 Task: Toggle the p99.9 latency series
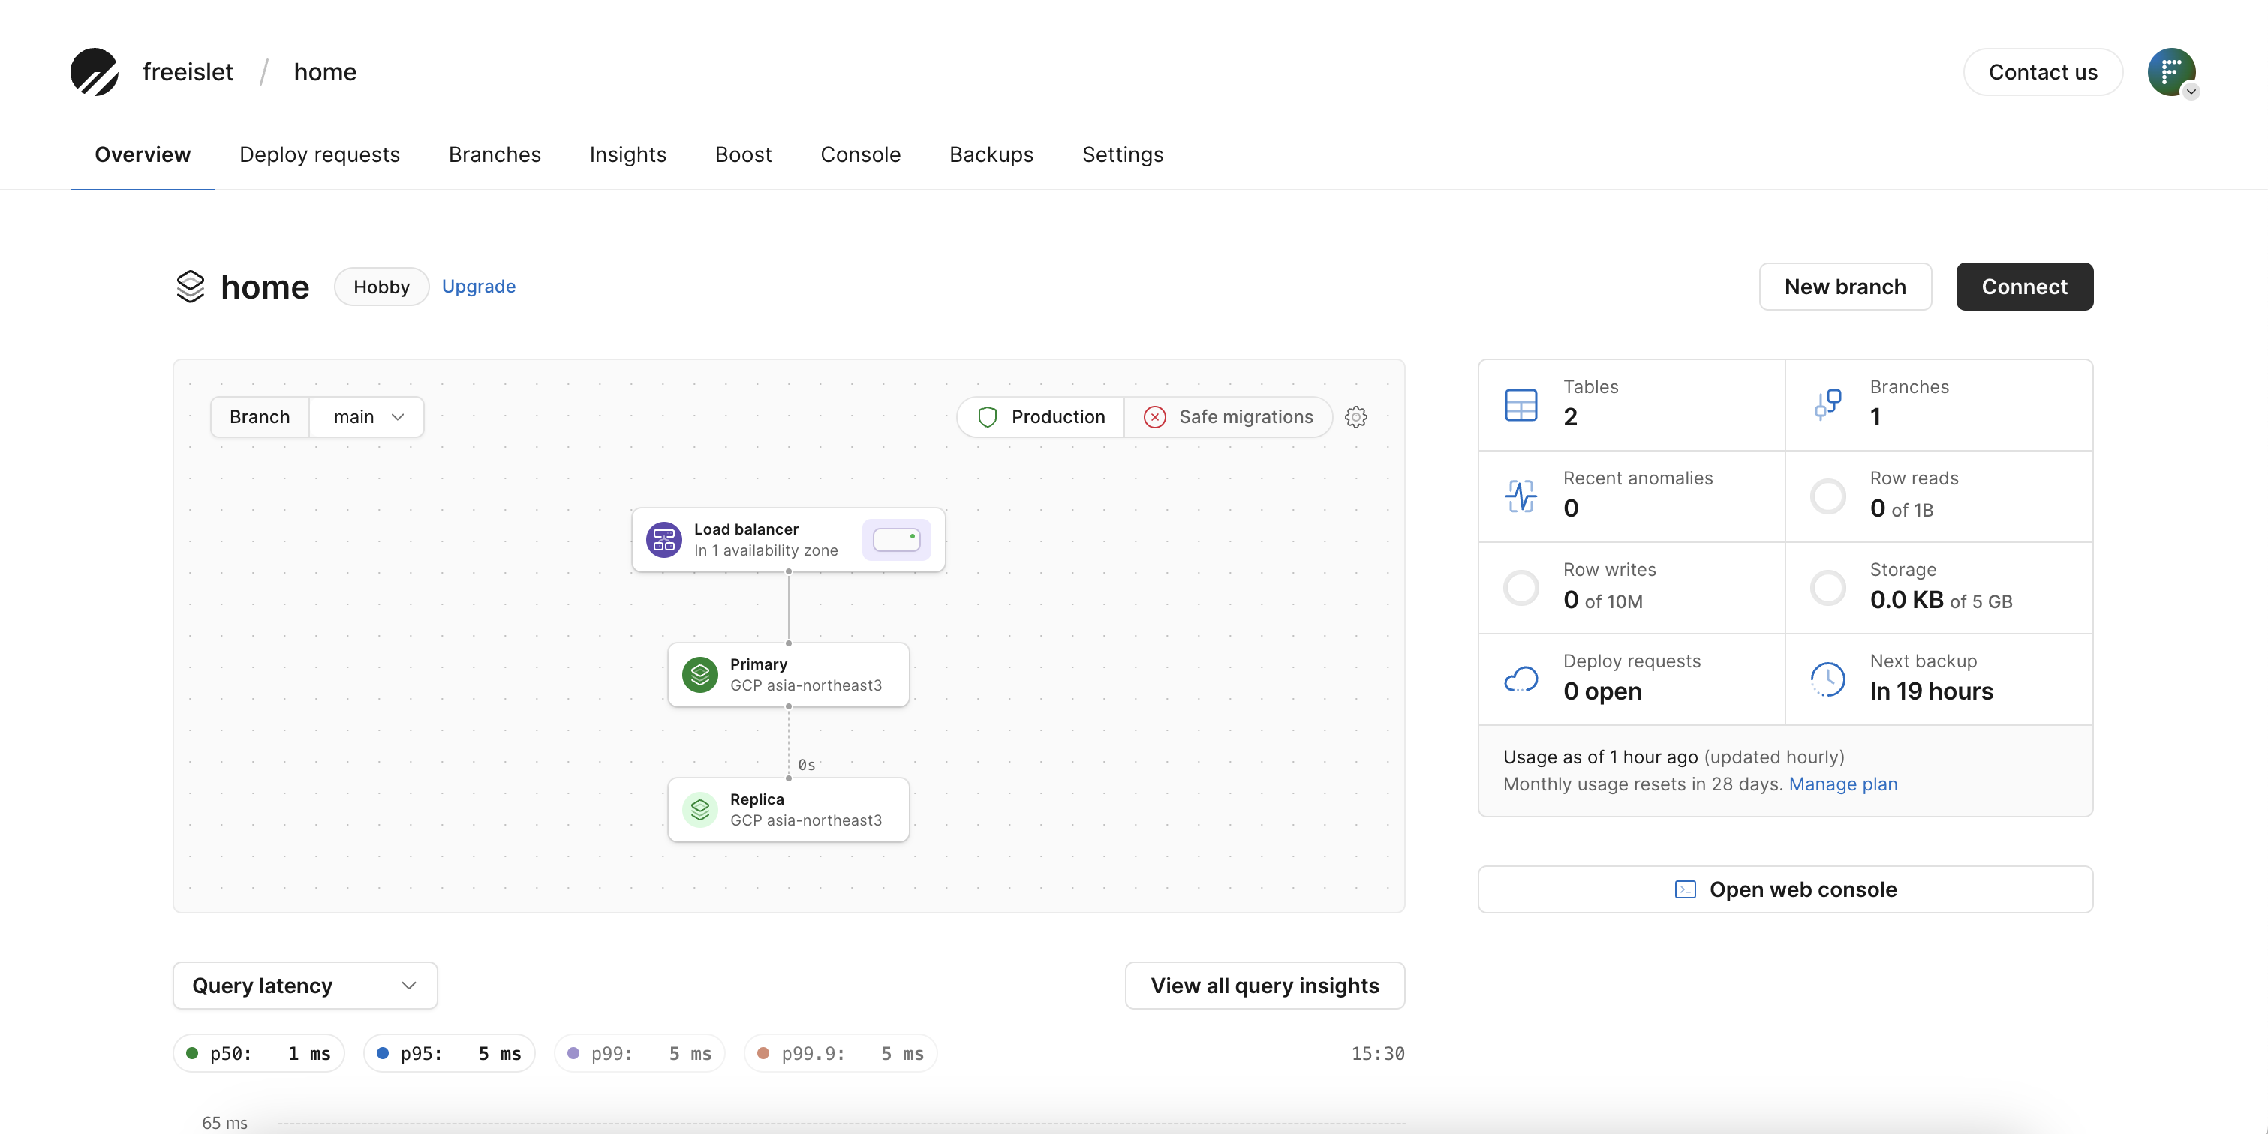(841, 1053)
